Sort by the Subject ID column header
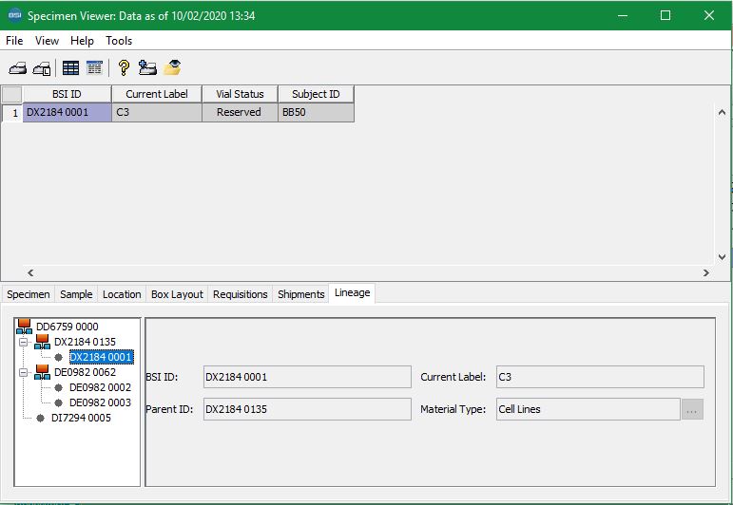Viewport: 733px width, 505px height. (x=316, y=94)
